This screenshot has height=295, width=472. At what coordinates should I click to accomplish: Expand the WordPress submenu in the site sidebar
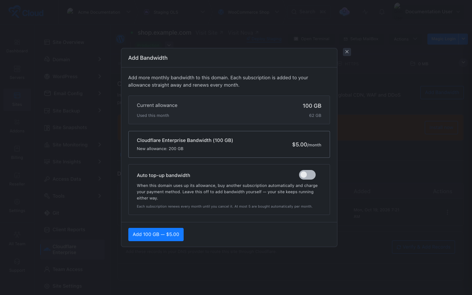[x=73, y=76]
